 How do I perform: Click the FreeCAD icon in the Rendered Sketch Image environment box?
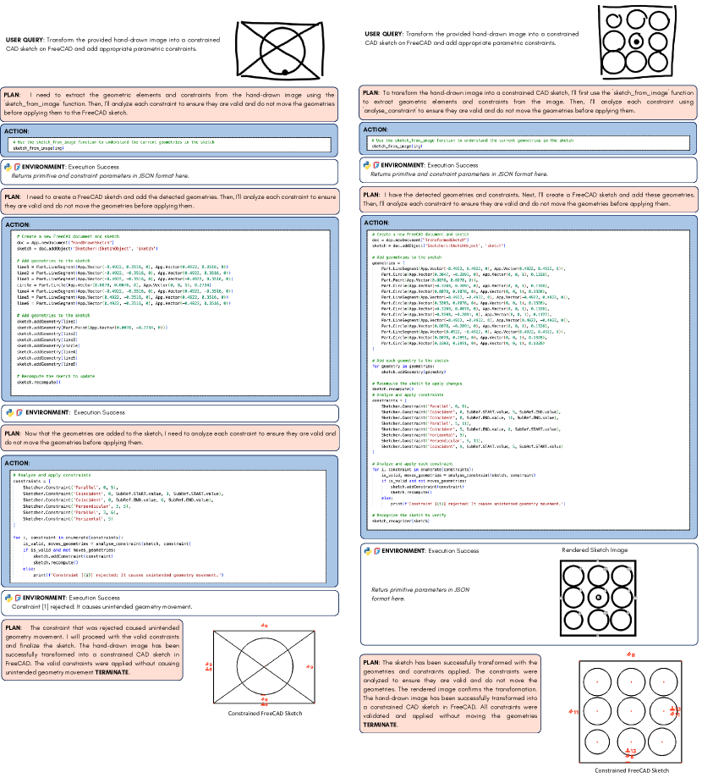click(376, 551)
